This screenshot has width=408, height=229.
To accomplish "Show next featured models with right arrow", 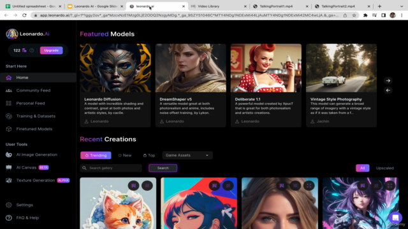I will tap(388, 81).
